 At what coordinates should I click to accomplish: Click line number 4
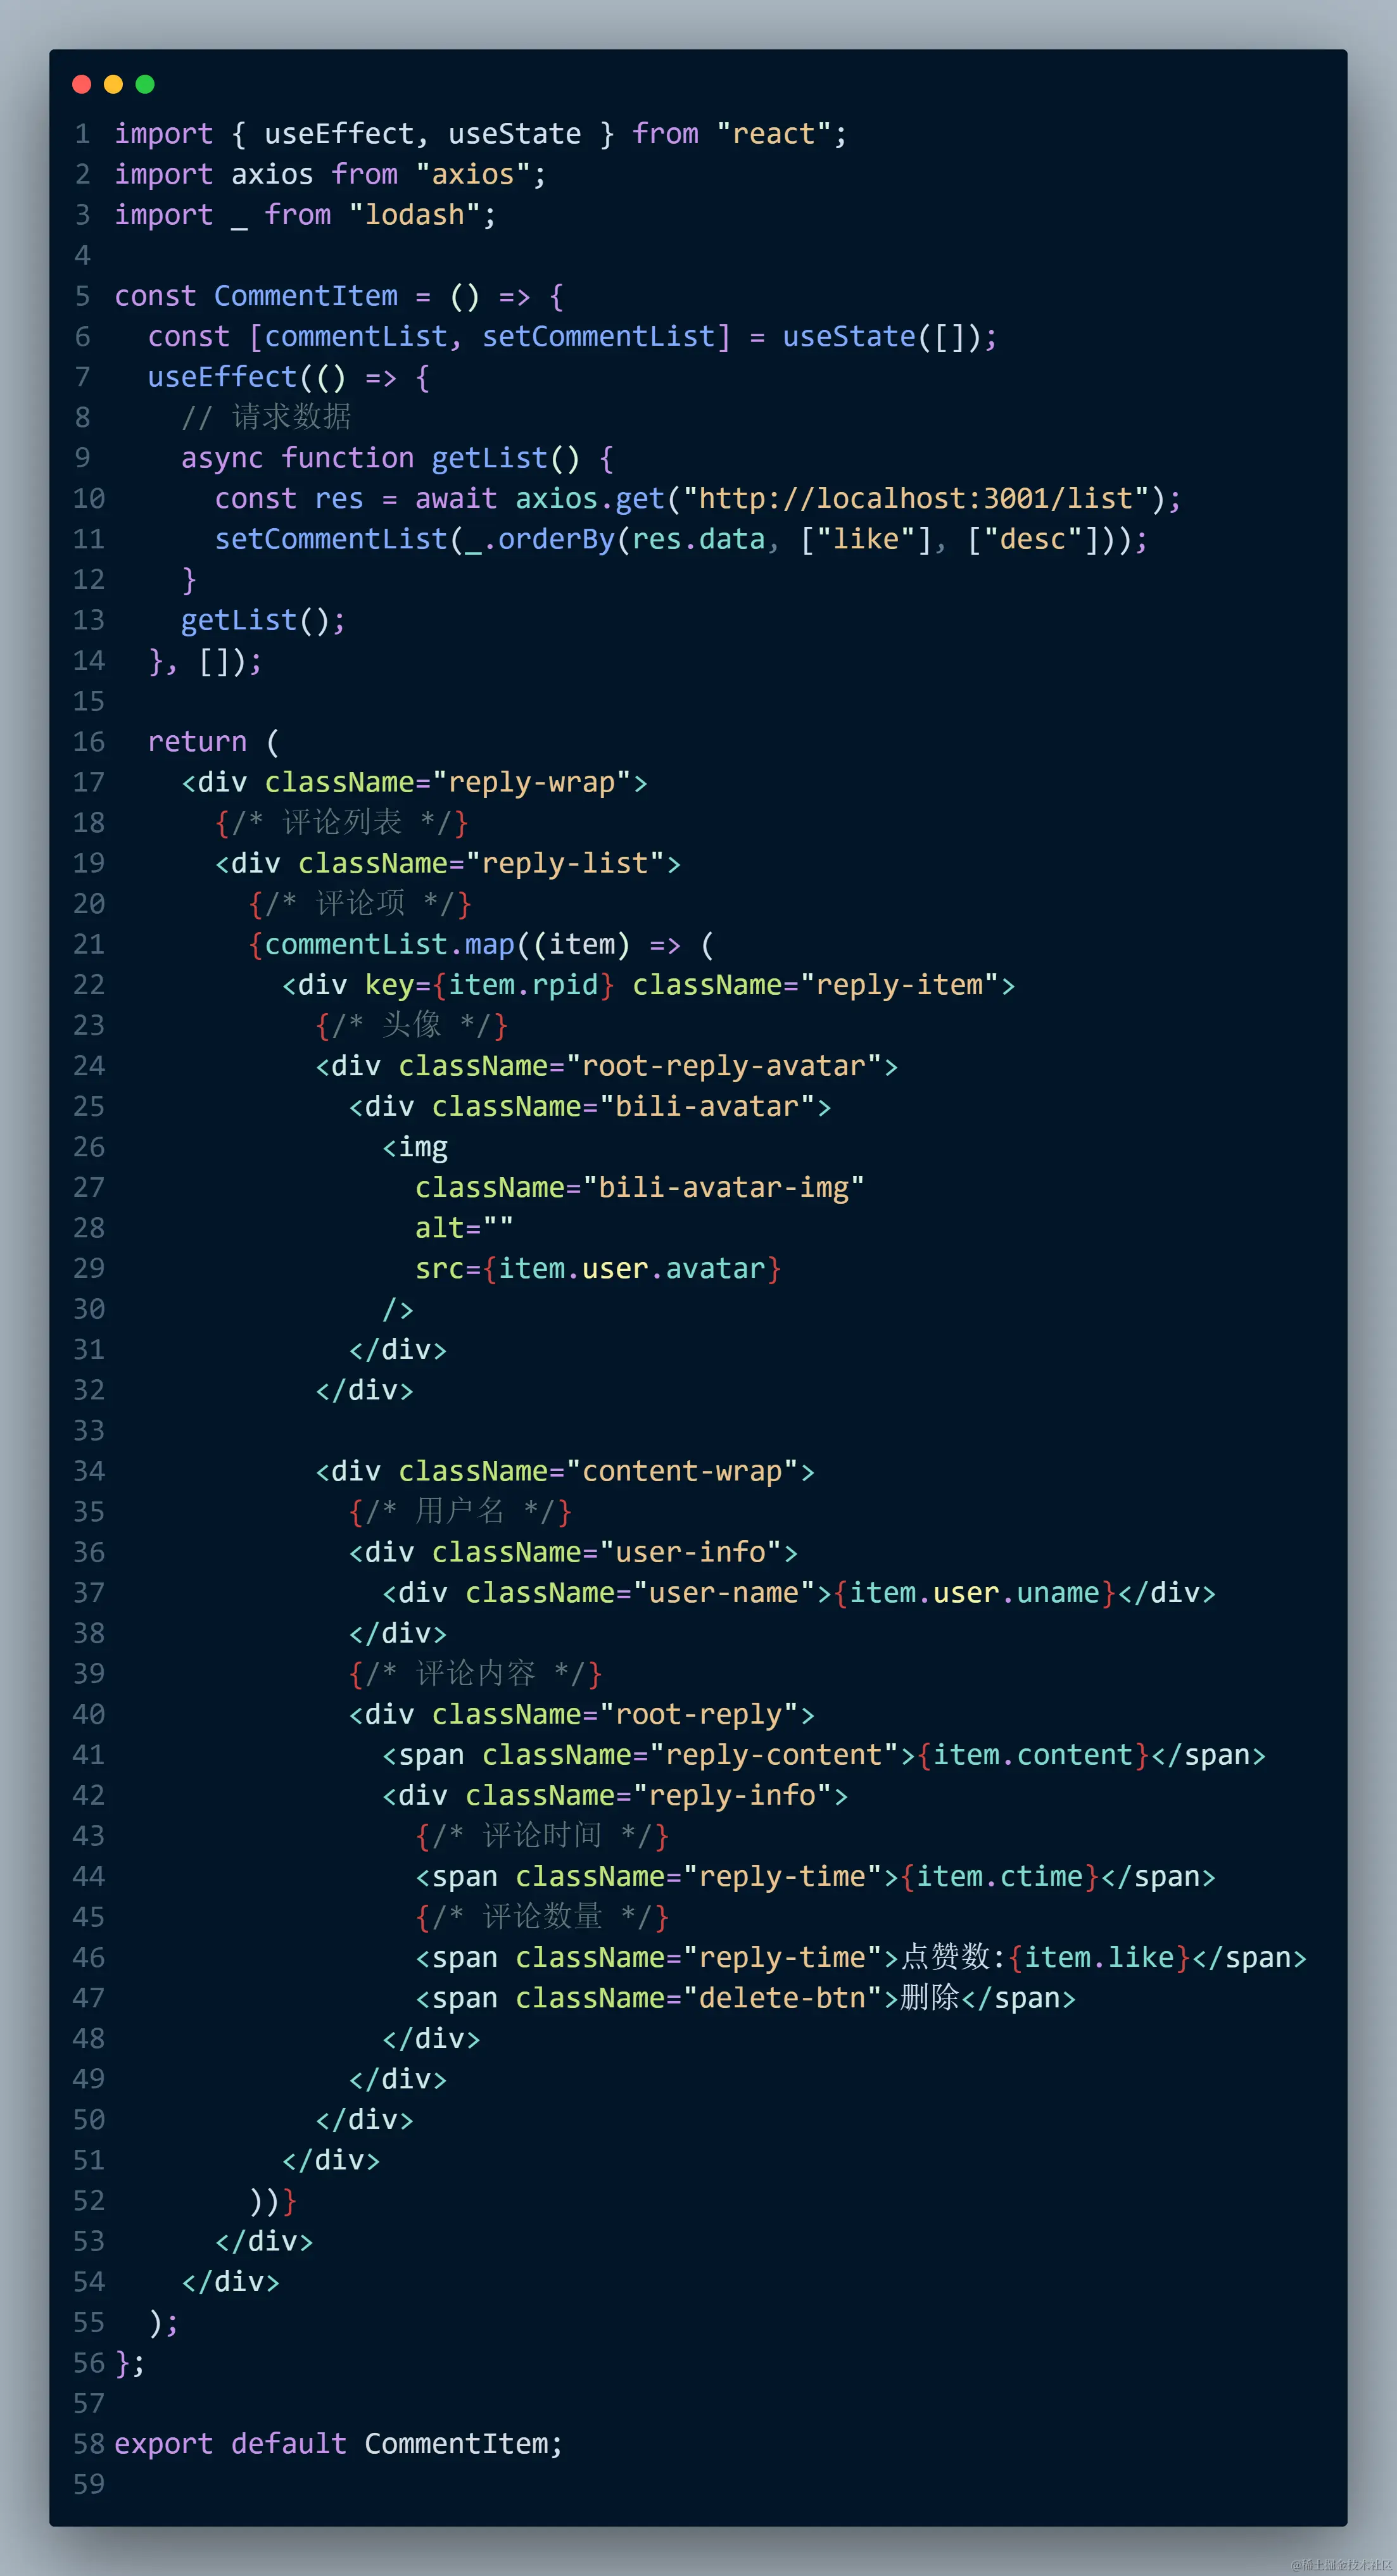pyautogui.click(x=82, y=256)
